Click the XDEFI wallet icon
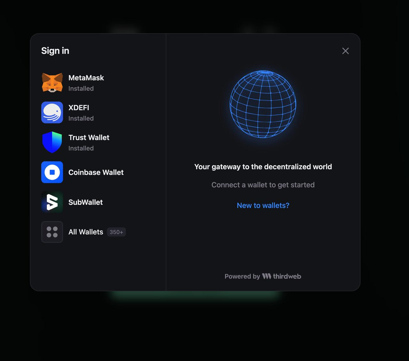Image resolution: width=409 pixels, height=361 pixels. coord(52,112)
